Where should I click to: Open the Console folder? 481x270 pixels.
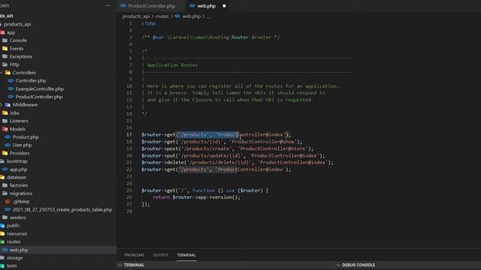(x=18, y=40)
